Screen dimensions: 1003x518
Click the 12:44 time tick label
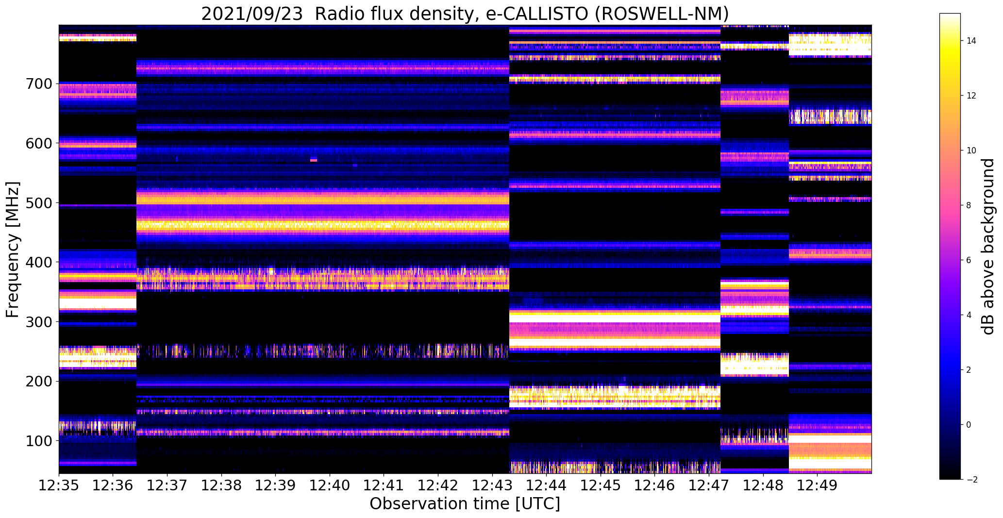point(547,485)
